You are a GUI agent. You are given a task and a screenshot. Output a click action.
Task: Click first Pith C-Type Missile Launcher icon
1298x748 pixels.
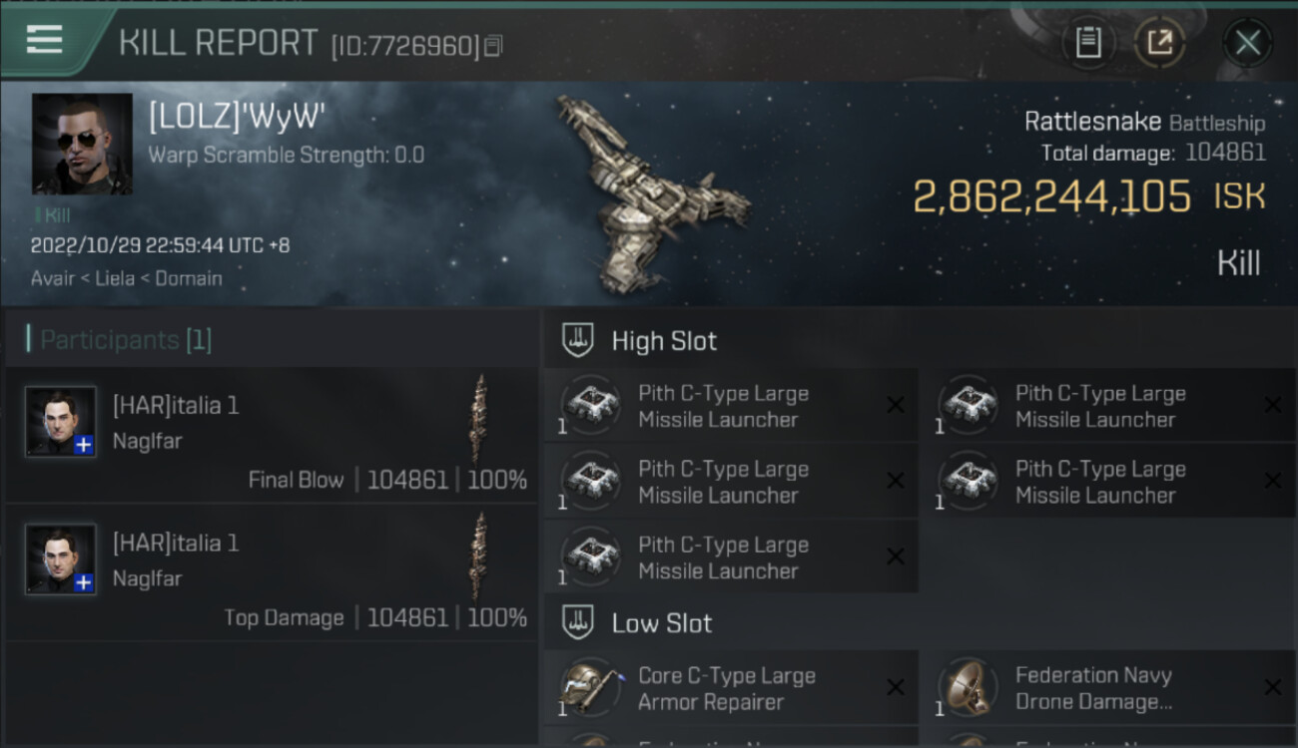click(590, 405)
